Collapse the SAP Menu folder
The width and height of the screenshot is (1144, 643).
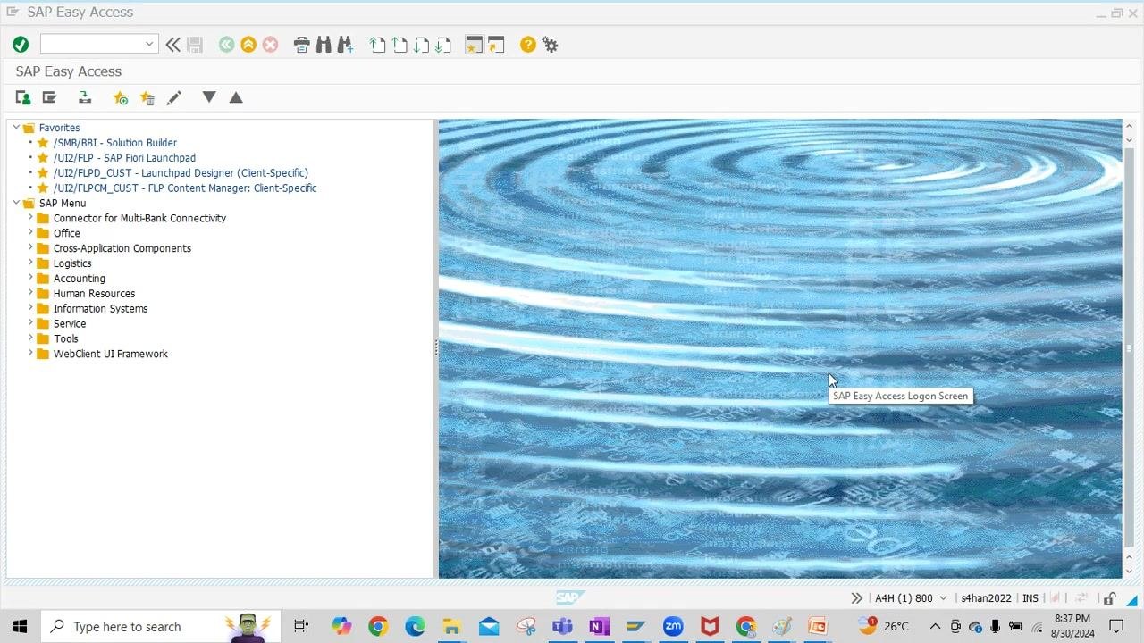[x=16, y=203]
